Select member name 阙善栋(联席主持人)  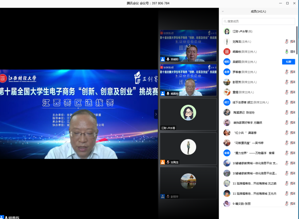(x=245, y=52)
